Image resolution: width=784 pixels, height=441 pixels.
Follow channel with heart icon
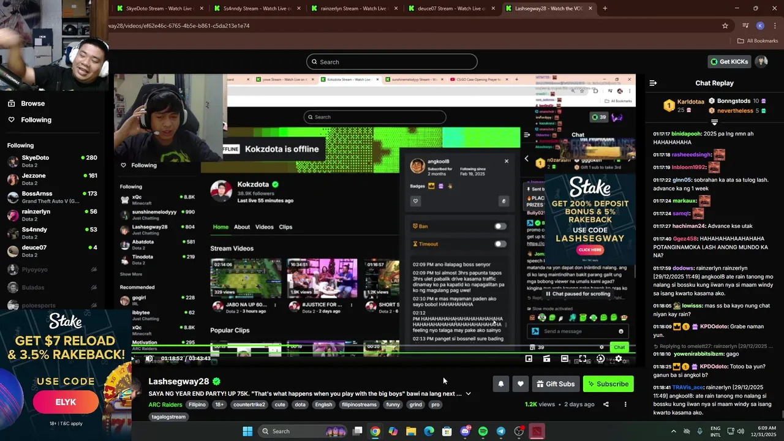point(521,384)
